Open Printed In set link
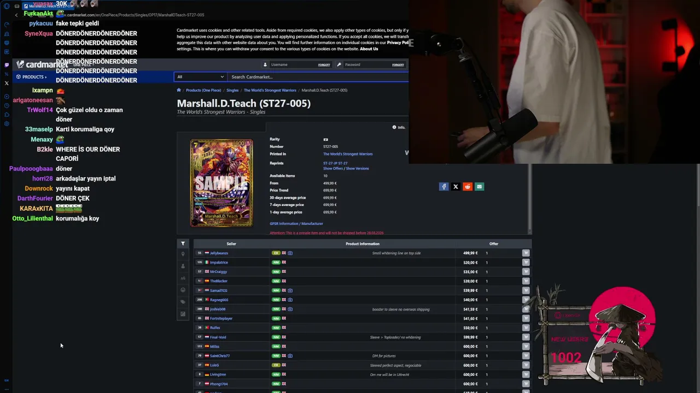This screenshot has width=700, height=393. [348, 154]
